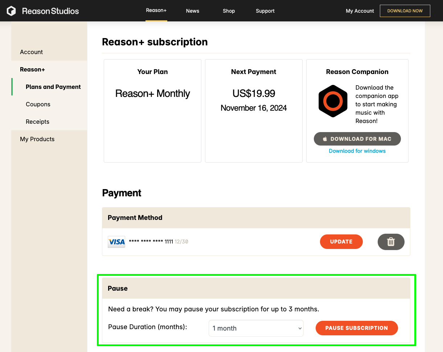Click the companion app download description text
Screen dimensions: 443x352
377,104
